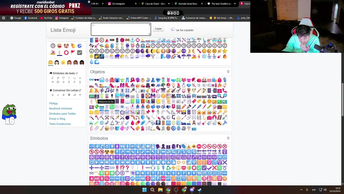
Task: Pick the red telephone emoji
Action: (x=220, y=91)
